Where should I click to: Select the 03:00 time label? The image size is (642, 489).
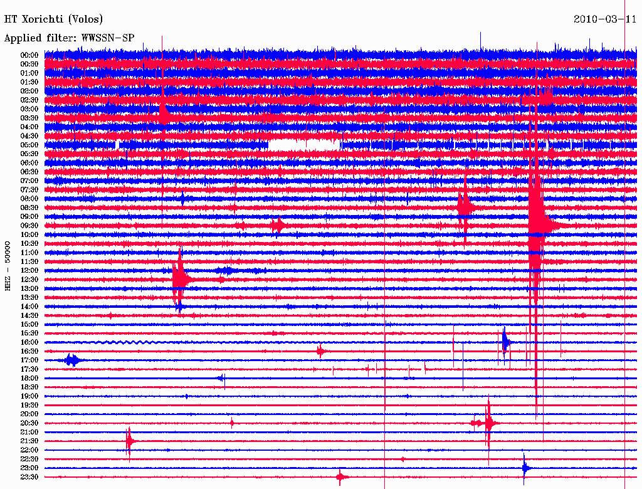[x=29, y=109]
